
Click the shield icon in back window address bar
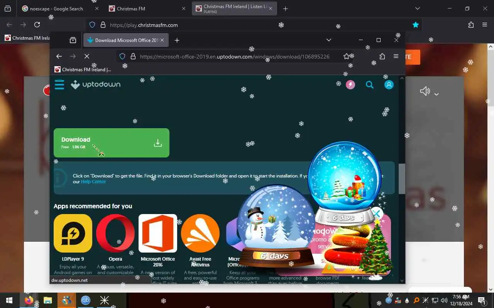click(x=92, y=25)
